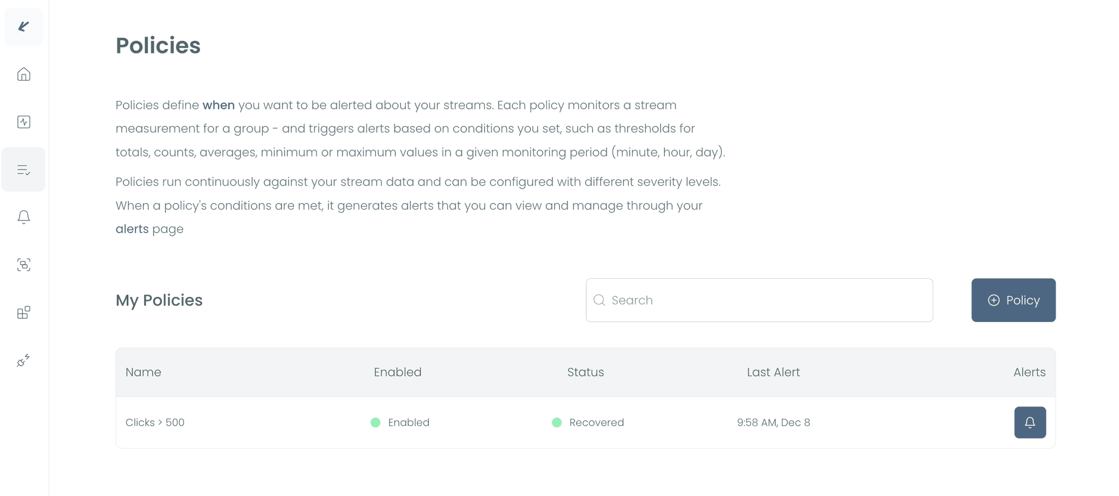The height and width of the screenshot is (496, 1119).
Task: Click the magnifier icon in Search box
Action: click(599, 300)
